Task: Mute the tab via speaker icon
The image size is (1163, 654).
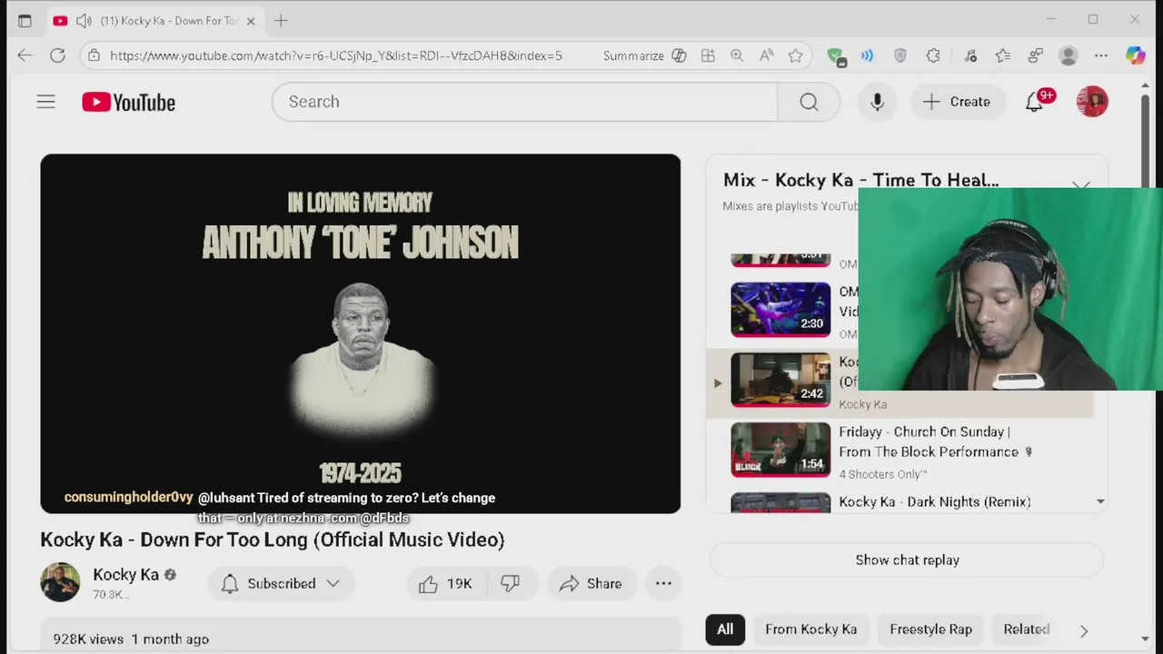Action: pos(84,20)
